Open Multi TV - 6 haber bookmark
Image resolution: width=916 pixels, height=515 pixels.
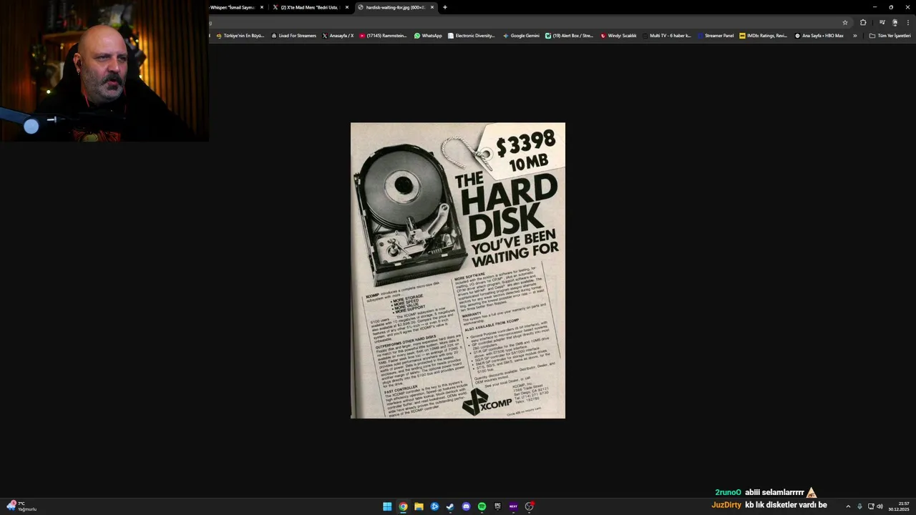click(666, 36)
